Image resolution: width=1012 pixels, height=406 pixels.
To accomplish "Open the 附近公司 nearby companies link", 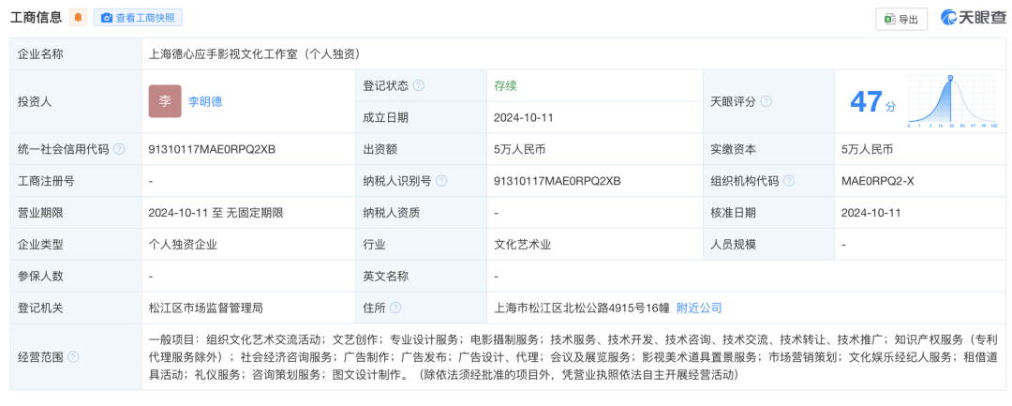I will point(699,308).
